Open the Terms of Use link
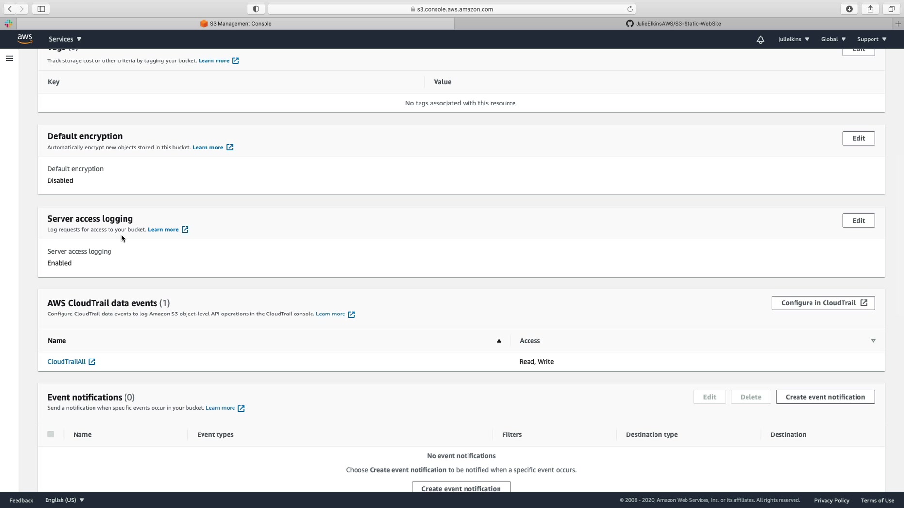904x508 pixels. (x=877, y=500)
